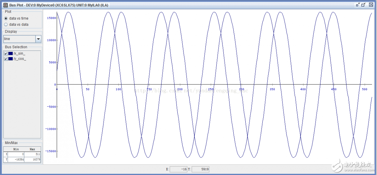Open the Display dropdown arrow
The height and width of the screenshot is (175, 377).
coord(38,39)
